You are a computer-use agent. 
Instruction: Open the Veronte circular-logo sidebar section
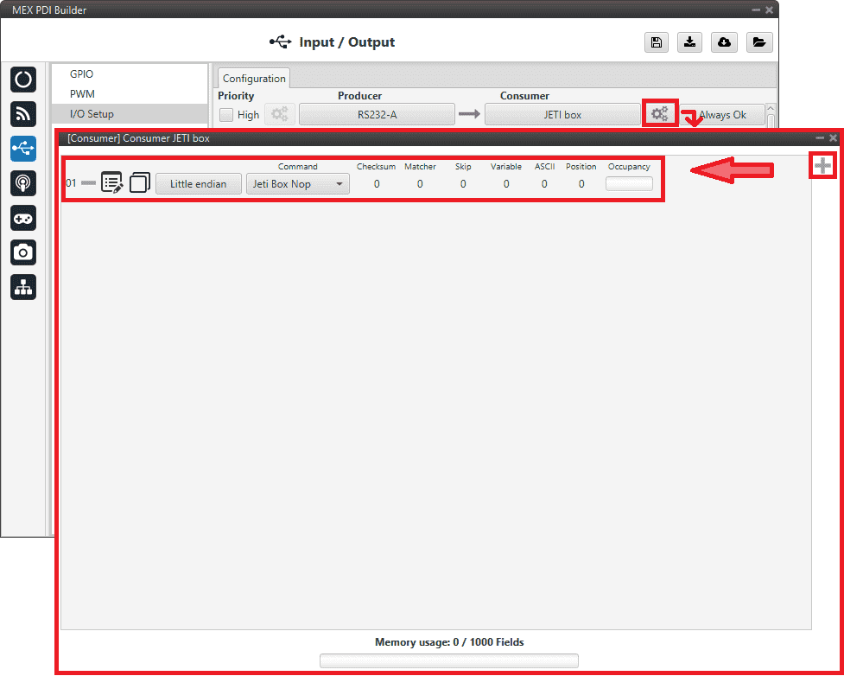23,80
